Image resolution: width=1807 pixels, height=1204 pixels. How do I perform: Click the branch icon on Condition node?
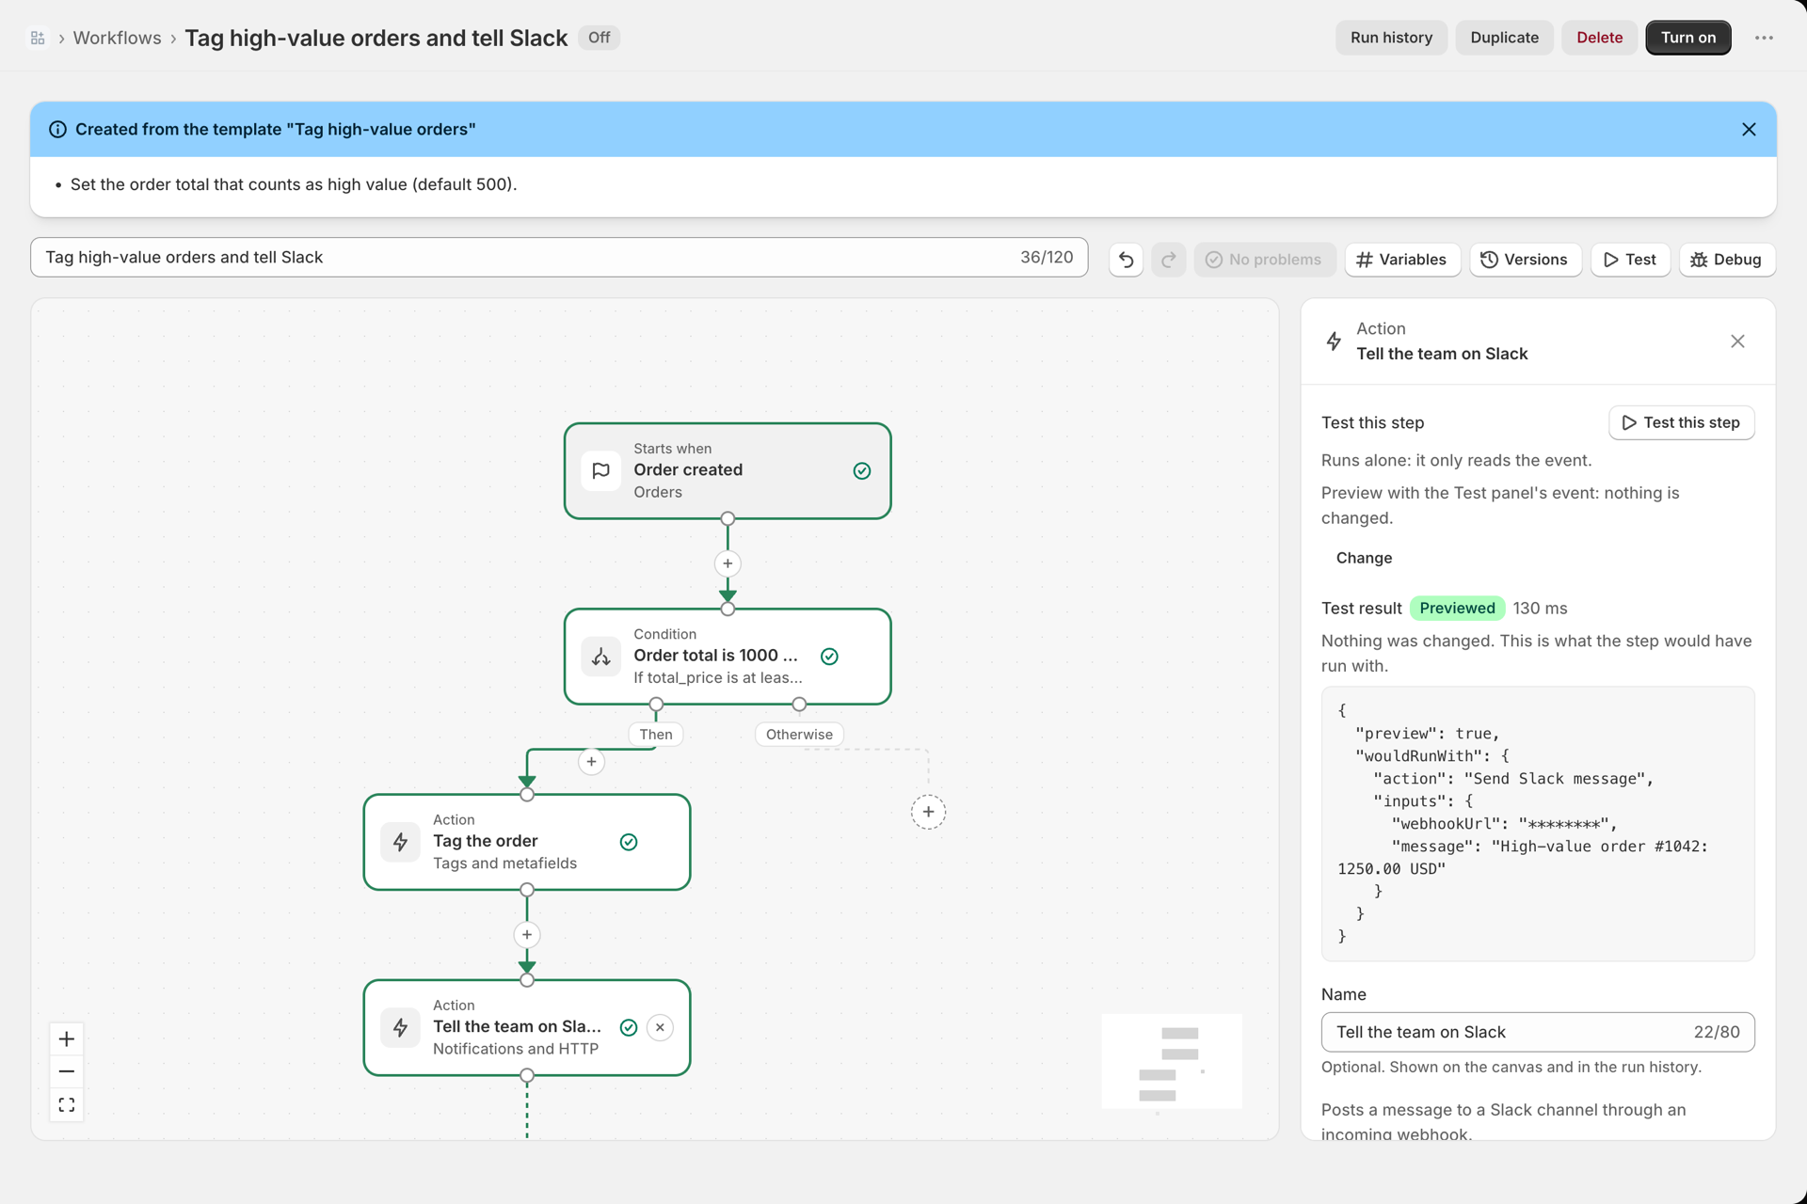pos(600,657)
